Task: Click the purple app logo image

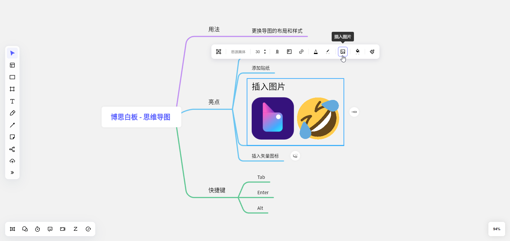Action: click(273, 118)
